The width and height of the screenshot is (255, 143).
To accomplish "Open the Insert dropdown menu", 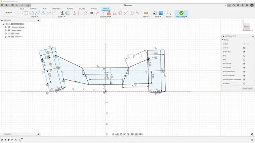I will [x=158, y=17].
